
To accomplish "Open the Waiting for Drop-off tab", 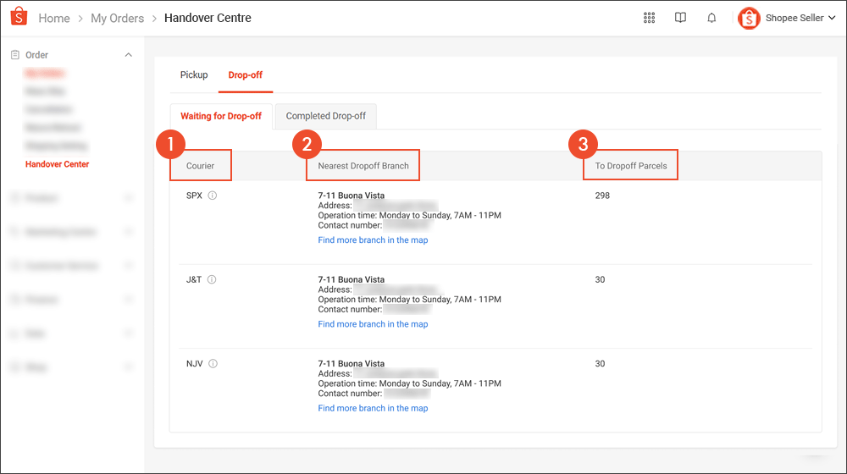I will coord(221,116).
